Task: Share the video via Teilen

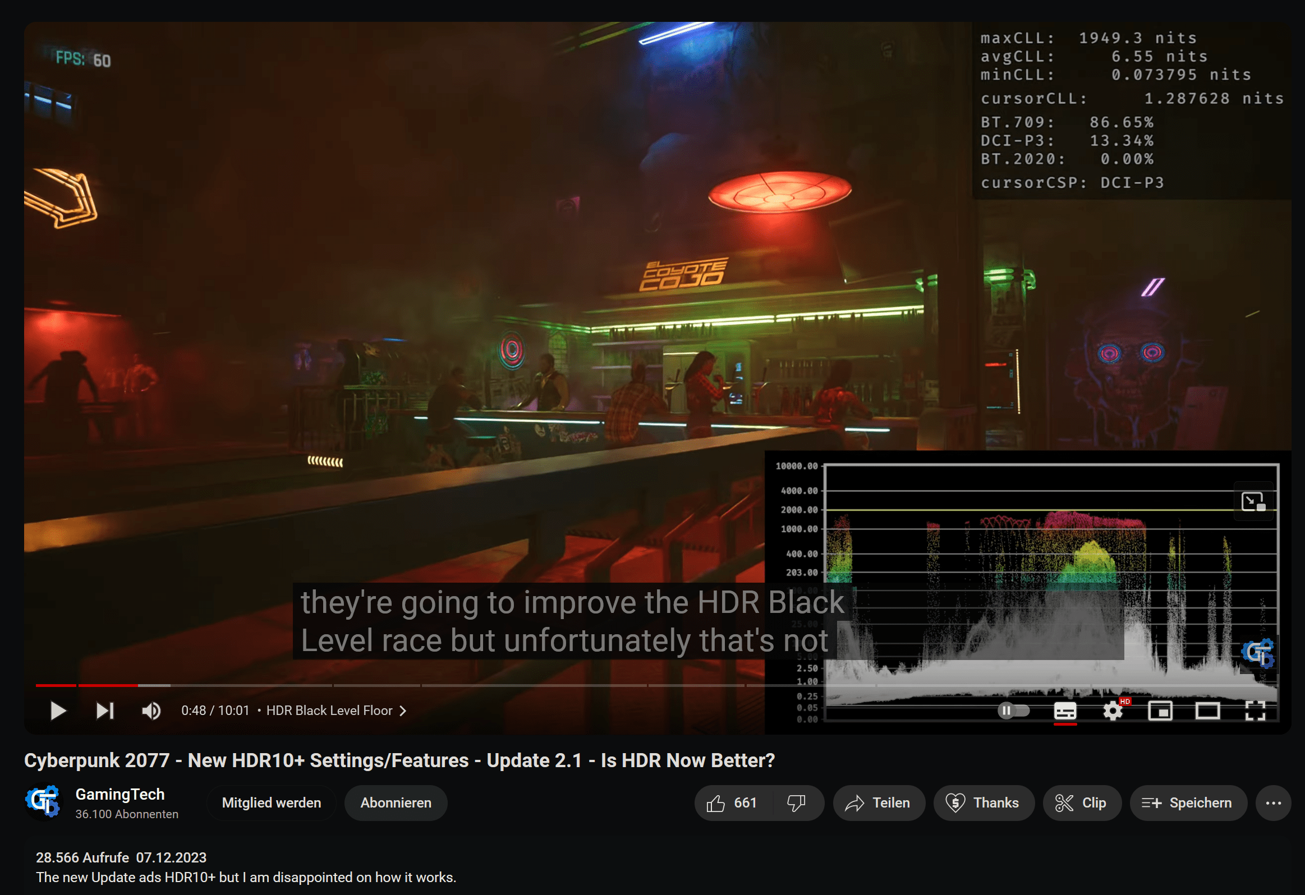Action: click(x=878, y=802)
